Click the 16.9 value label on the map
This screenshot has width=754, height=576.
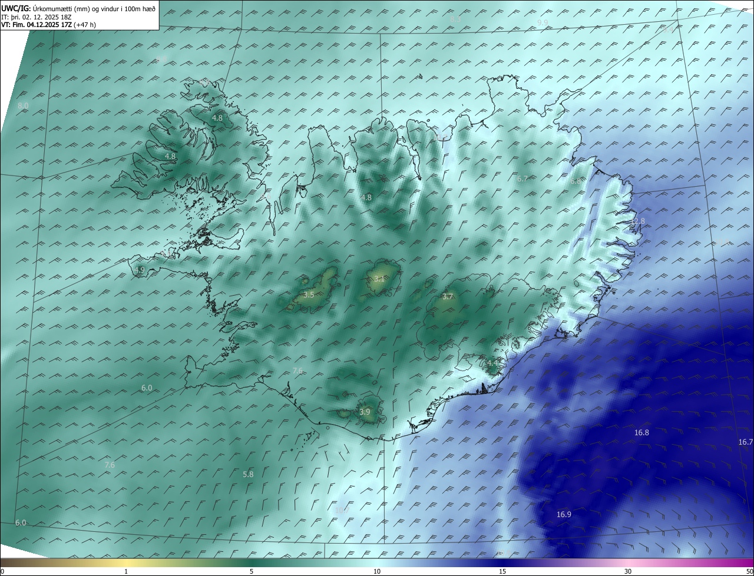click(564, 514)
